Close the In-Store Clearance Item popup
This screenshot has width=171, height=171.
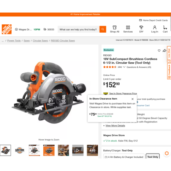[x=133, y=99]
